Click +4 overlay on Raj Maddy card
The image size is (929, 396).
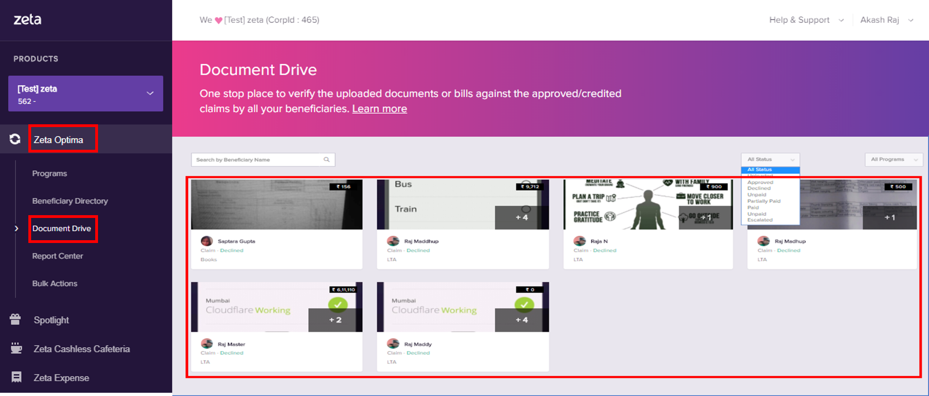[522, 320]
